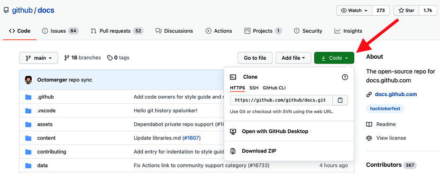The image size is (440, 174).
Task: Open the Fix Actions link commit message
Action: tap(202, 165)
